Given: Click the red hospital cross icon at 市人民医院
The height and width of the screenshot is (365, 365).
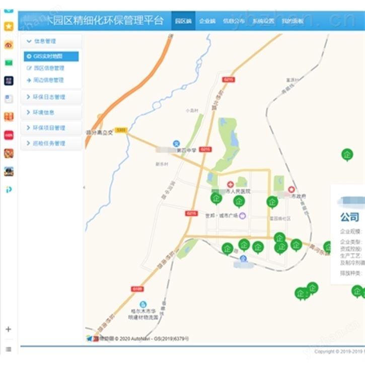Looking at the screenshot, I should 230,185.
